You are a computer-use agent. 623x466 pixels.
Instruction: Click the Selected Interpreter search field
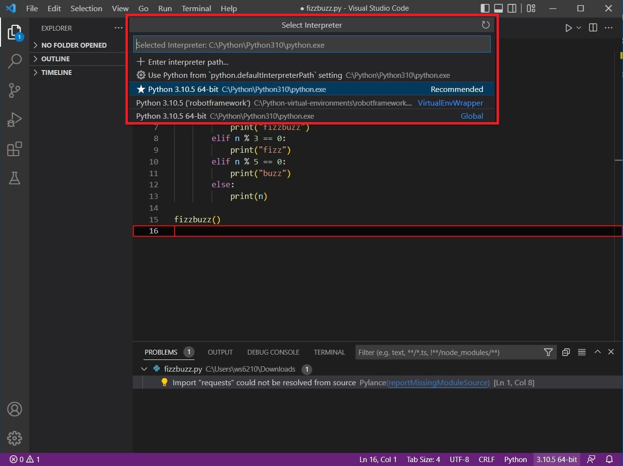[x=312, y=45]
